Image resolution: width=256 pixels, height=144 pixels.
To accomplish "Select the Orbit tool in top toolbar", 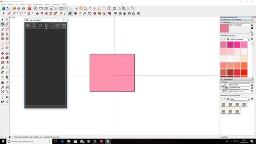I will point(76,13).
